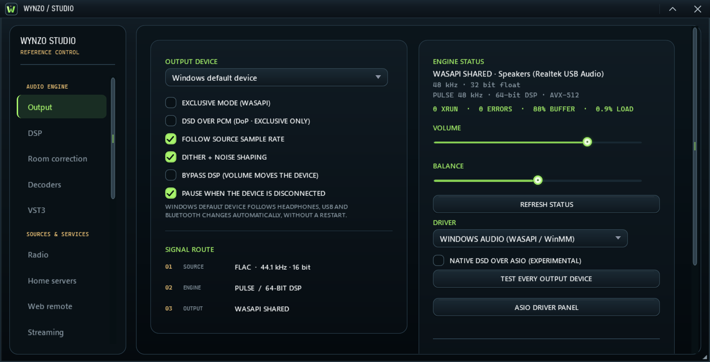Click the 0 XRUN status text

point(445,109)
